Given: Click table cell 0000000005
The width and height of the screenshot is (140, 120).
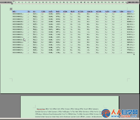Looking at the screenshot, I should point(19,24).
